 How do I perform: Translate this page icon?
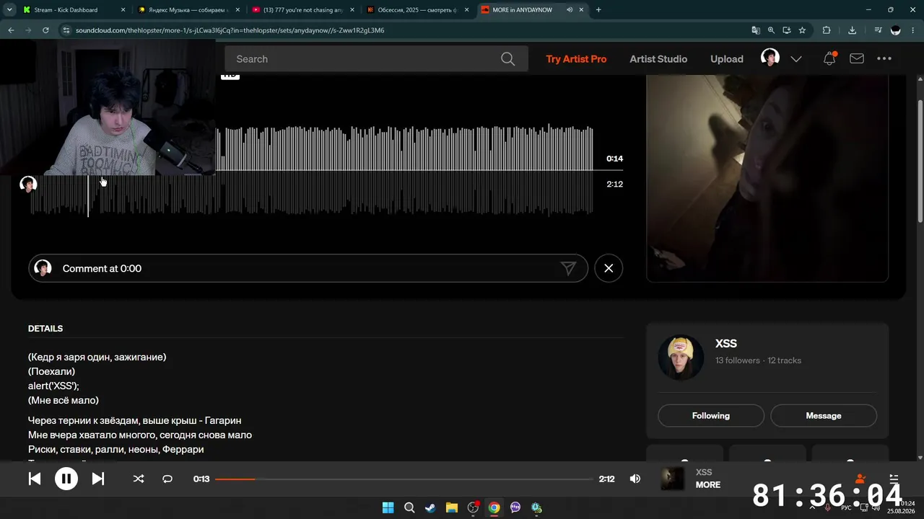tap(756, 30)
